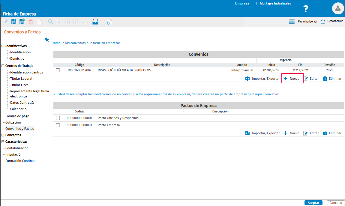Click the save-and-refresh floppy icon with green arrow
345x206 pixels.
tap(22, 22)
